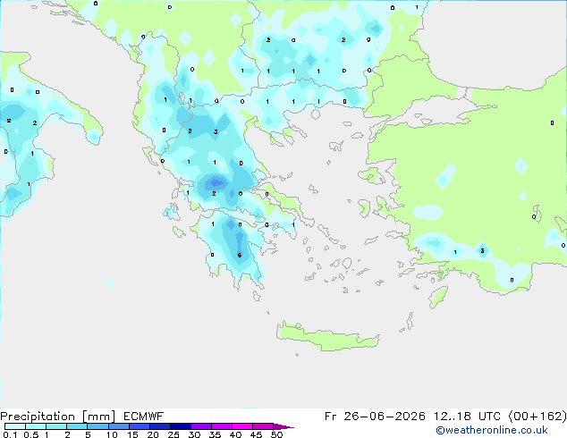Select the 30–35 mm purple legend box
This screenshot has width=567, height=438.
201,426
